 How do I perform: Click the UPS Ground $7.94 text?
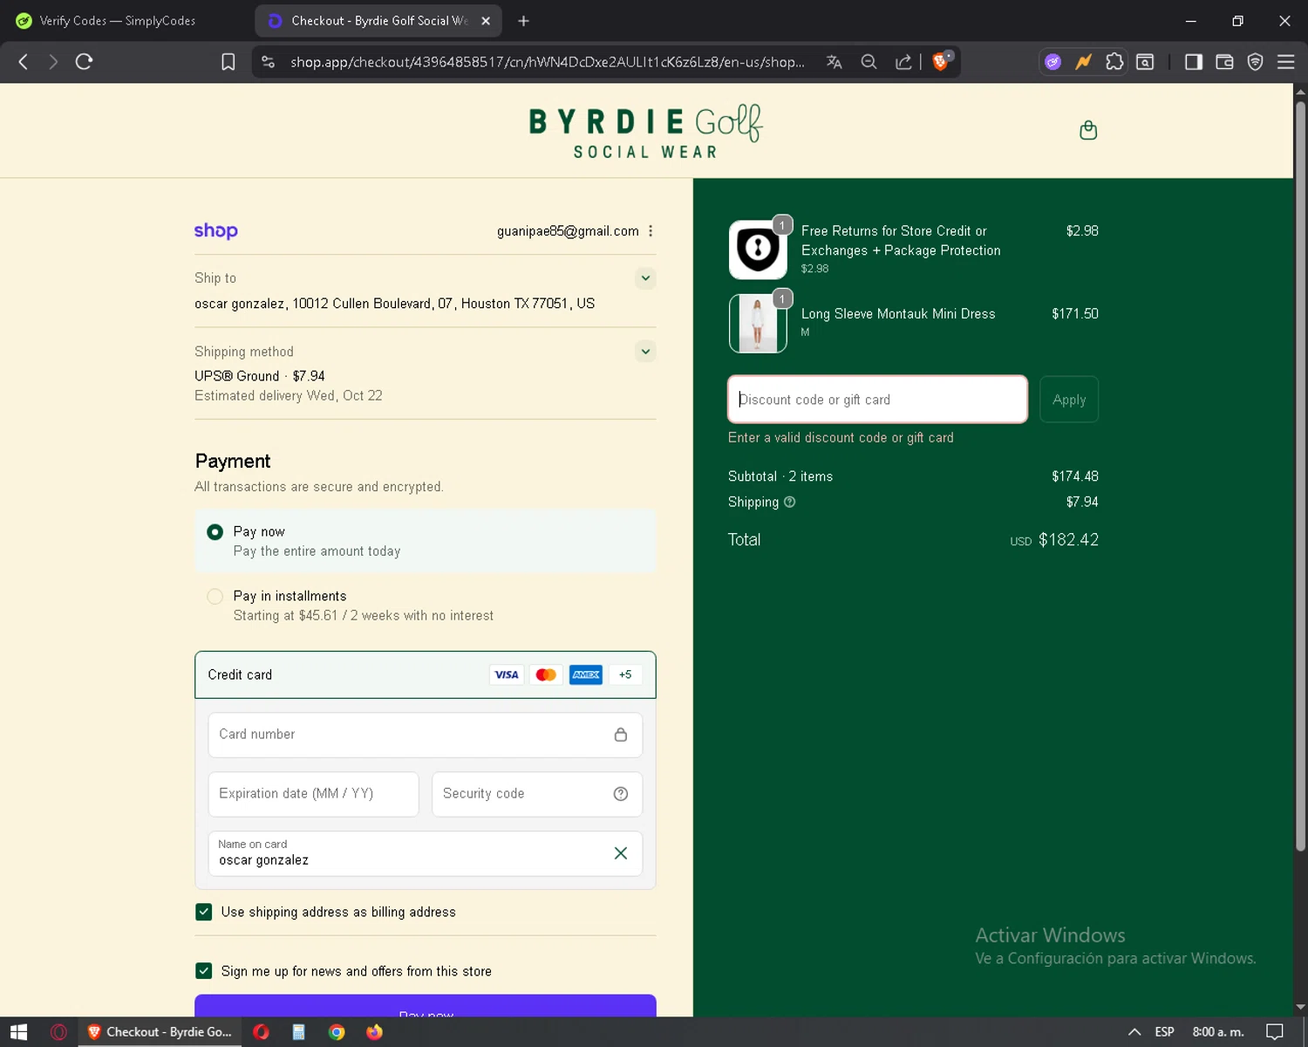tap(260, 376)
